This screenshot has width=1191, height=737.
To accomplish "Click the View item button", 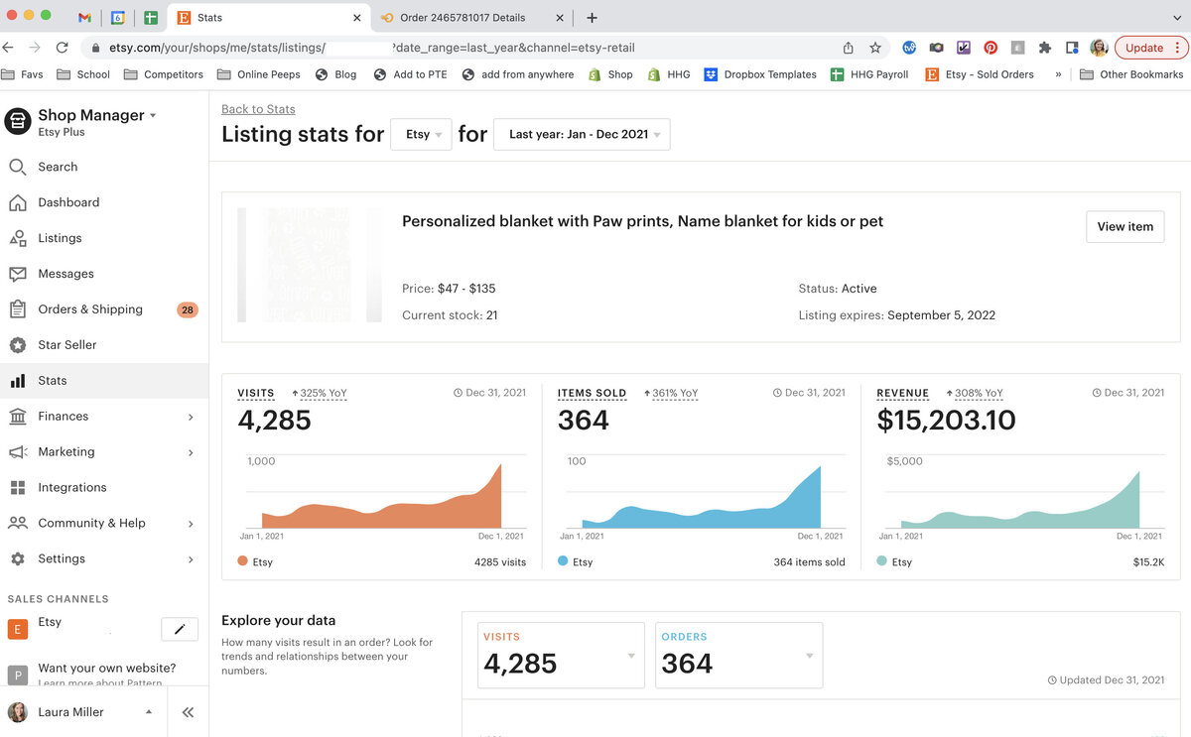I will pyautogui.click(x=1125, y=226).
